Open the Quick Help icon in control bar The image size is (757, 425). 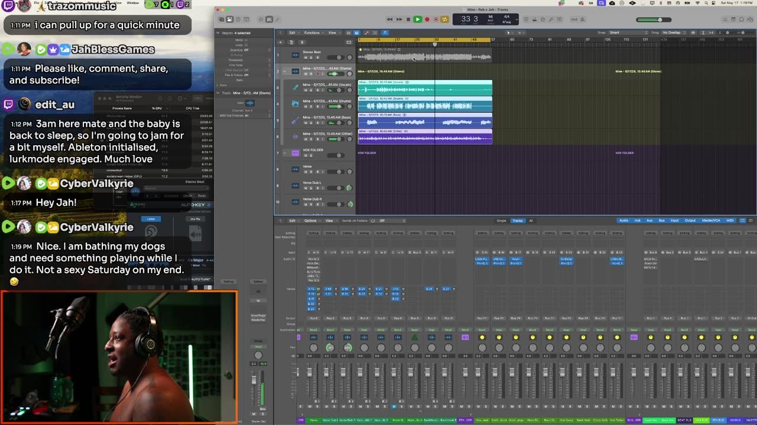pyautogui.click(x=237, y=19)
